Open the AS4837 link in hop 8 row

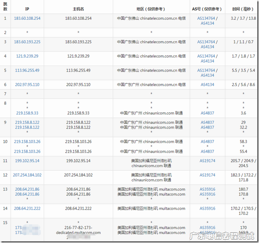point(208,113)
